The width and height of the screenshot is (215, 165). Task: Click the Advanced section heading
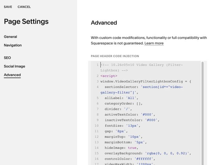click(x=104, y=23)
